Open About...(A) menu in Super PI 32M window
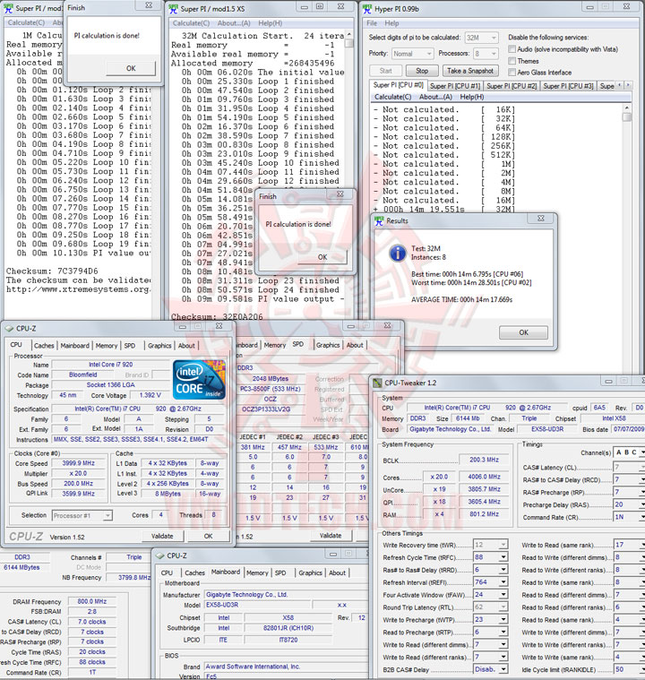The height and width of the screenshot is (680, 645). pos(233,23)
